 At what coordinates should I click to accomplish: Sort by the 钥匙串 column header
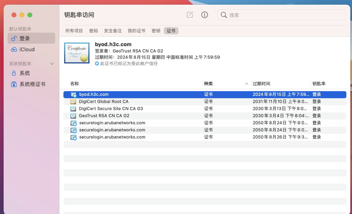pyautogui.click(x=319, y=84)
